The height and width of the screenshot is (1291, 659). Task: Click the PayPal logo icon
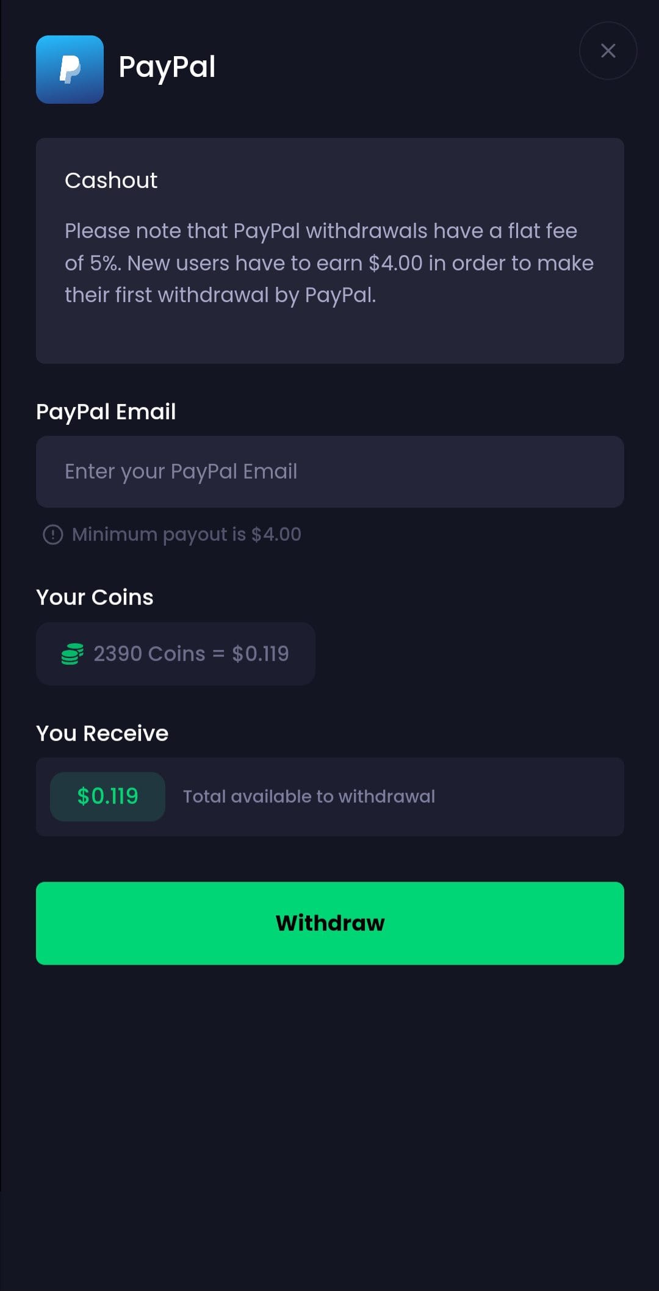pos(70,70)
